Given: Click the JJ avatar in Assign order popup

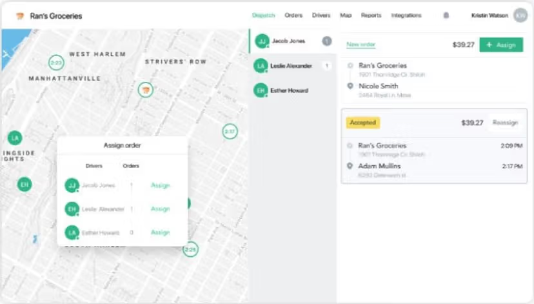Looking at the screenshot, I should (x=72, y=185).
